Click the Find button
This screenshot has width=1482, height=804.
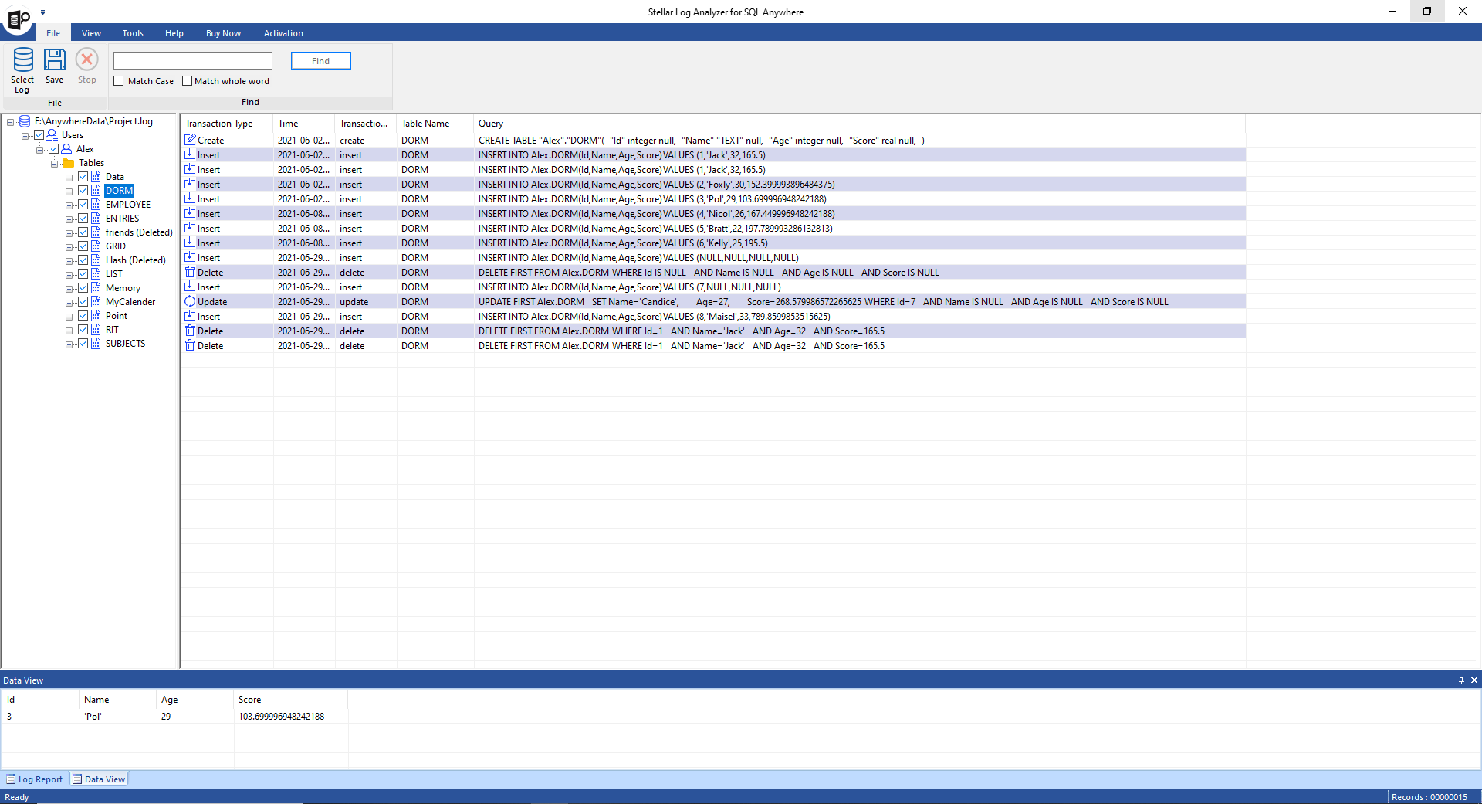[321, 61]
